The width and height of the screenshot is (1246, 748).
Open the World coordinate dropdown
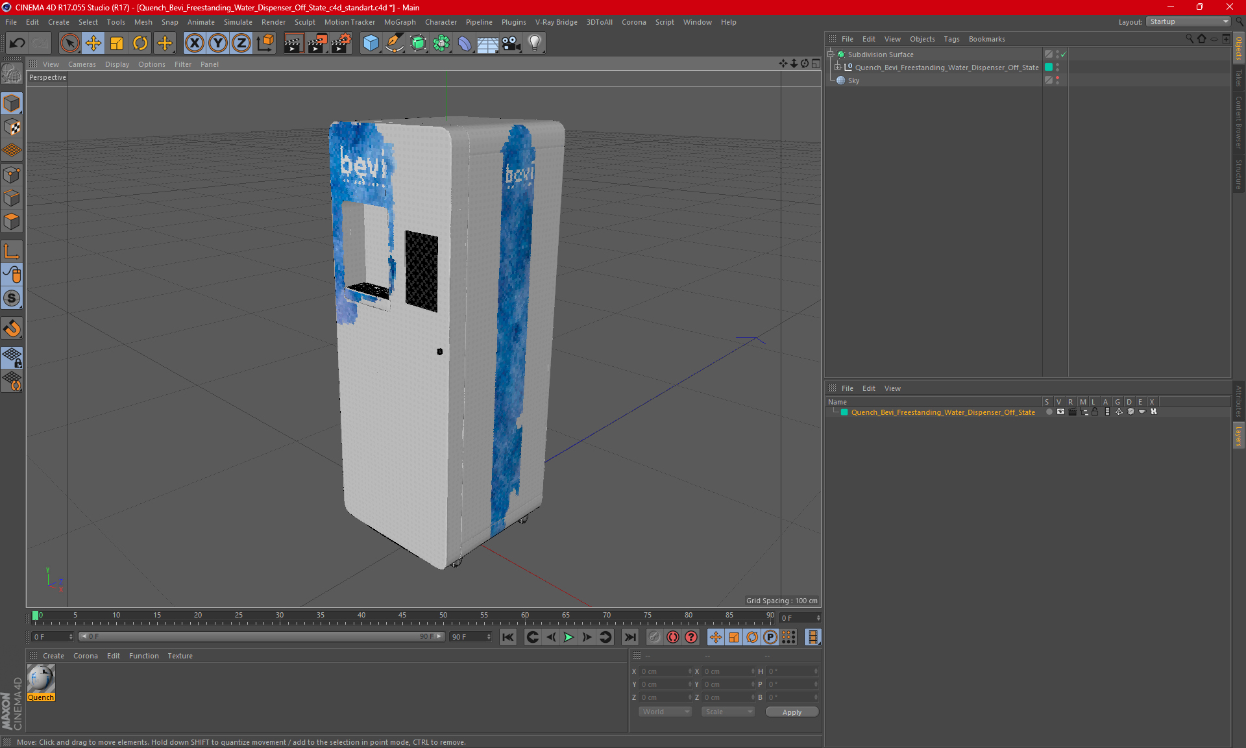[665, 712]
